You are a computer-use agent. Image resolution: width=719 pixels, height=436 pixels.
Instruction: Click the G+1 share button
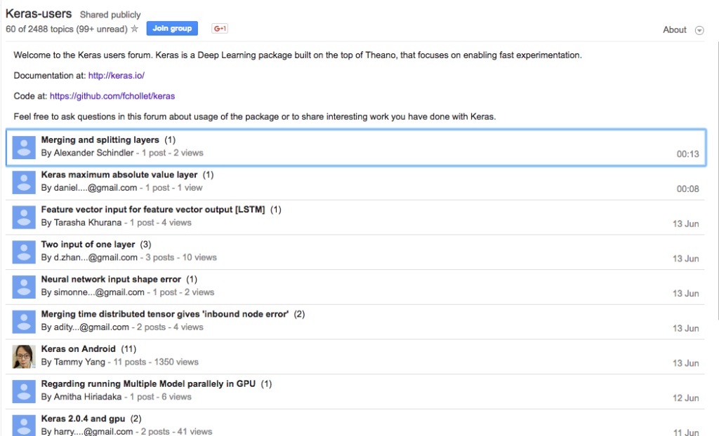point(220,29)
